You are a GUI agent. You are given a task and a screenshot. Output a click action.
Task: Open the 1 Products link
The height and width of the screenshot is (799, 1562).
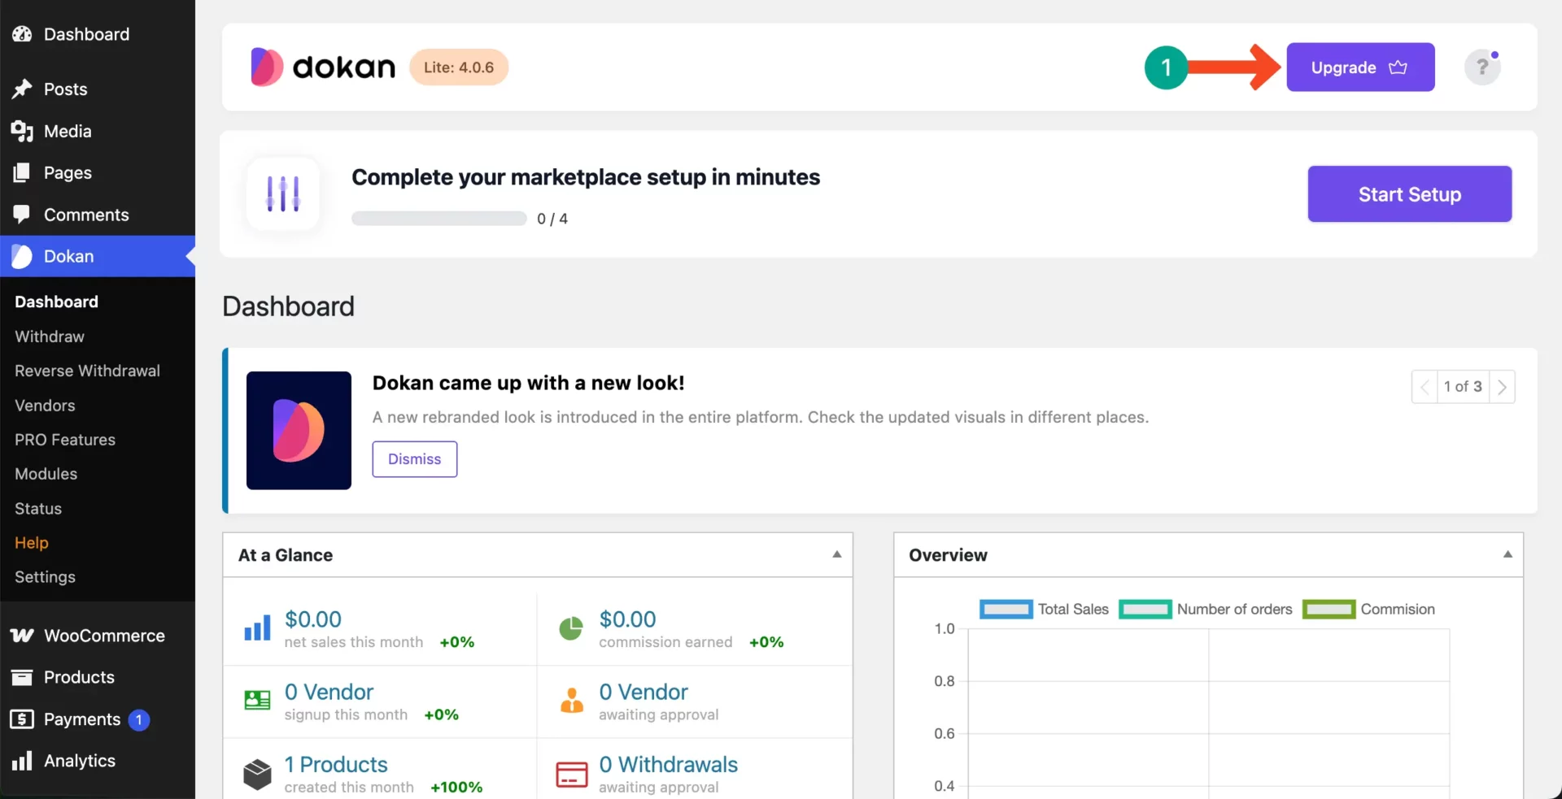336,765
